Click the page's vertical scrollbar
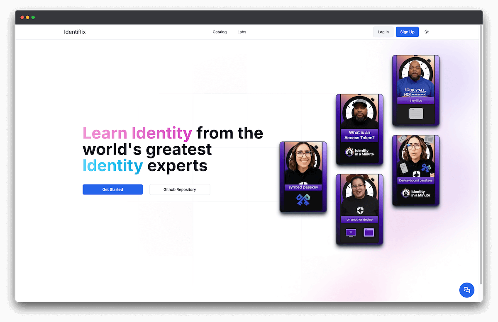 click(481, 153)
